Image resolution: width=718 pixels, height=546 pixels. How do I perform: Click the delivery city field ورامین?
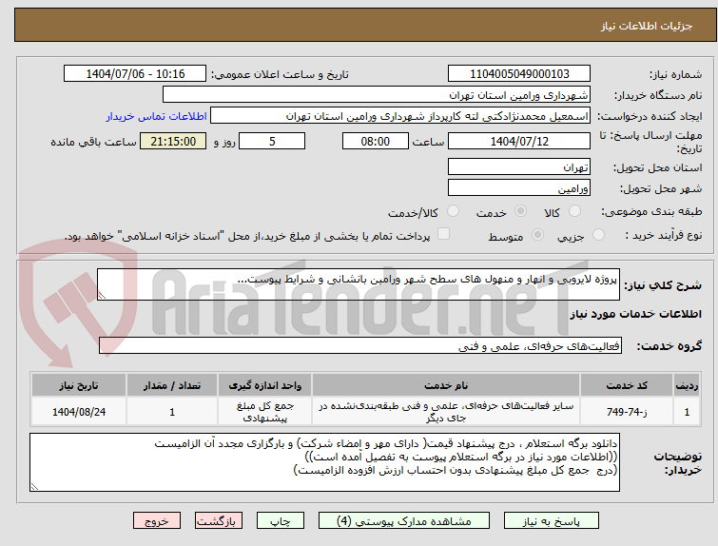click(x=519, y=187)
